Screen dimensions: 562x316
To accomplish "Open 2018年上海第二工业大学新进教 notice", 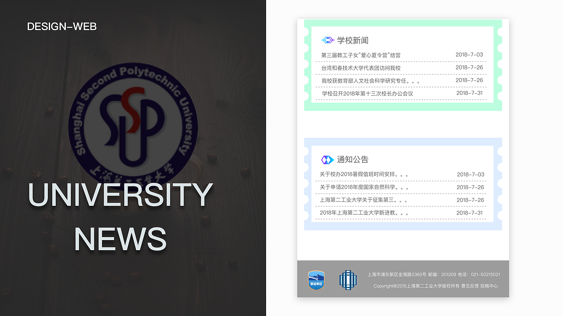I will 364,212.
